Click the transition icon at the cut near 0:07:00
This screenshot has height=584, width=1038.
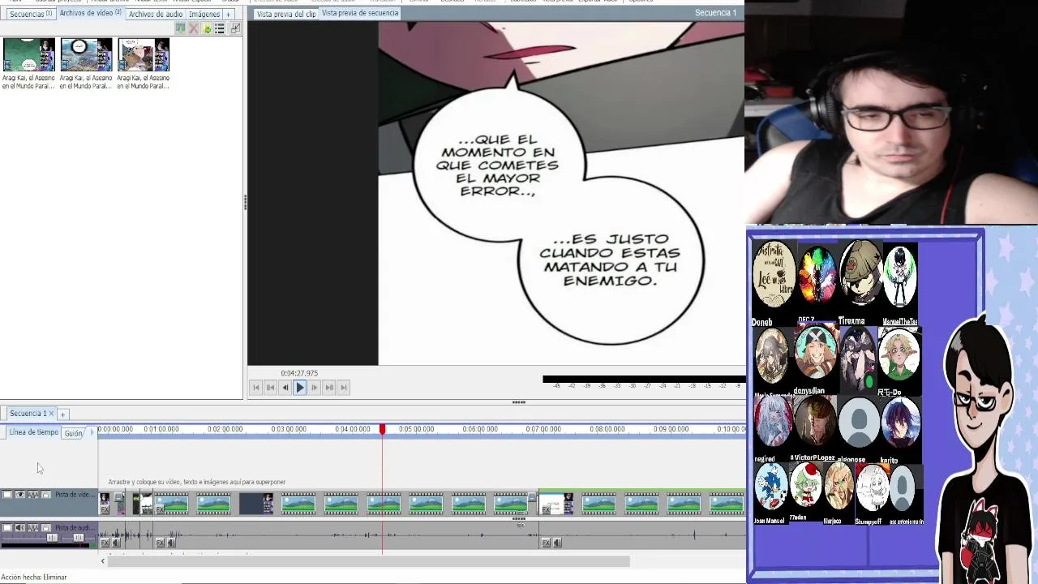(532, 497)
